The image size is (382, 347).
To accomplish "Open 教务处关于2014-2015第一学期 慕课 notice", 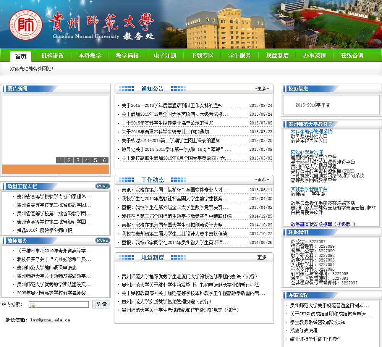I will (x=176, y=149).
